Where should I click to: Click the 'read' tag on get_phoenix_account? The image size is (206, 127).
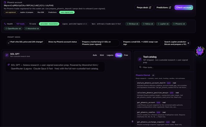click(164, 103)
